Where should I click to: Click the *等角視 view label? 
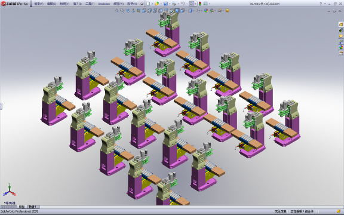pyautogui.click(x=10, y=203)
